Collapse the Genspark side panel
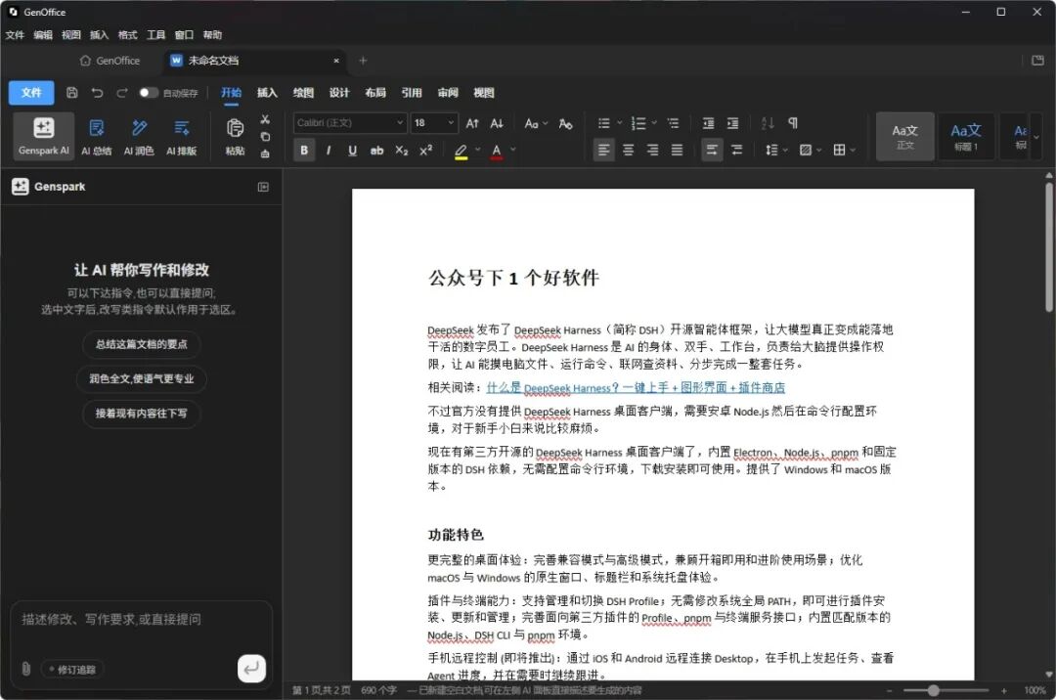 [x=263, y=187]
